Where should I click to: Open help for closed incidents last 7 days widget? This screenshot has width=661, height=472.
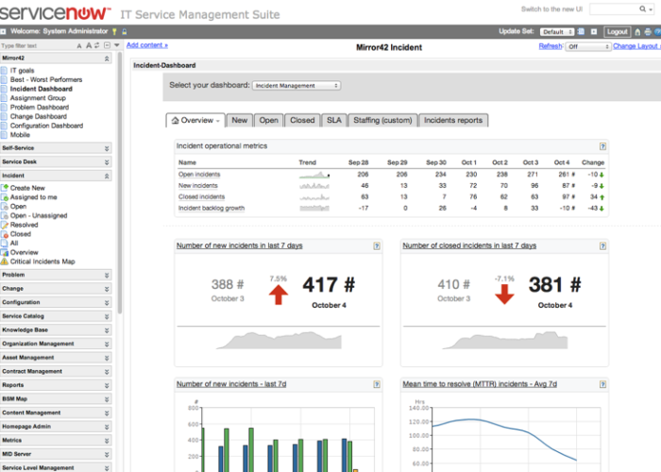(x=602, y=246)
